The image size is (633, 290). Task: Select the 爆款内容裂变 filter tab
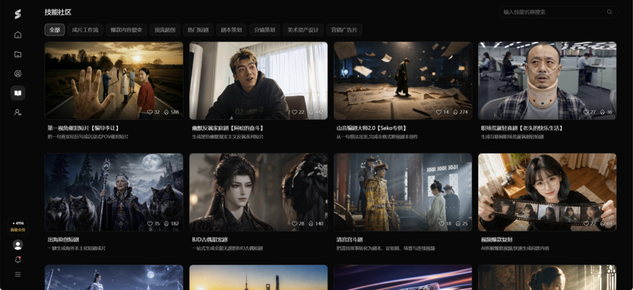click(x=127, y=30)
